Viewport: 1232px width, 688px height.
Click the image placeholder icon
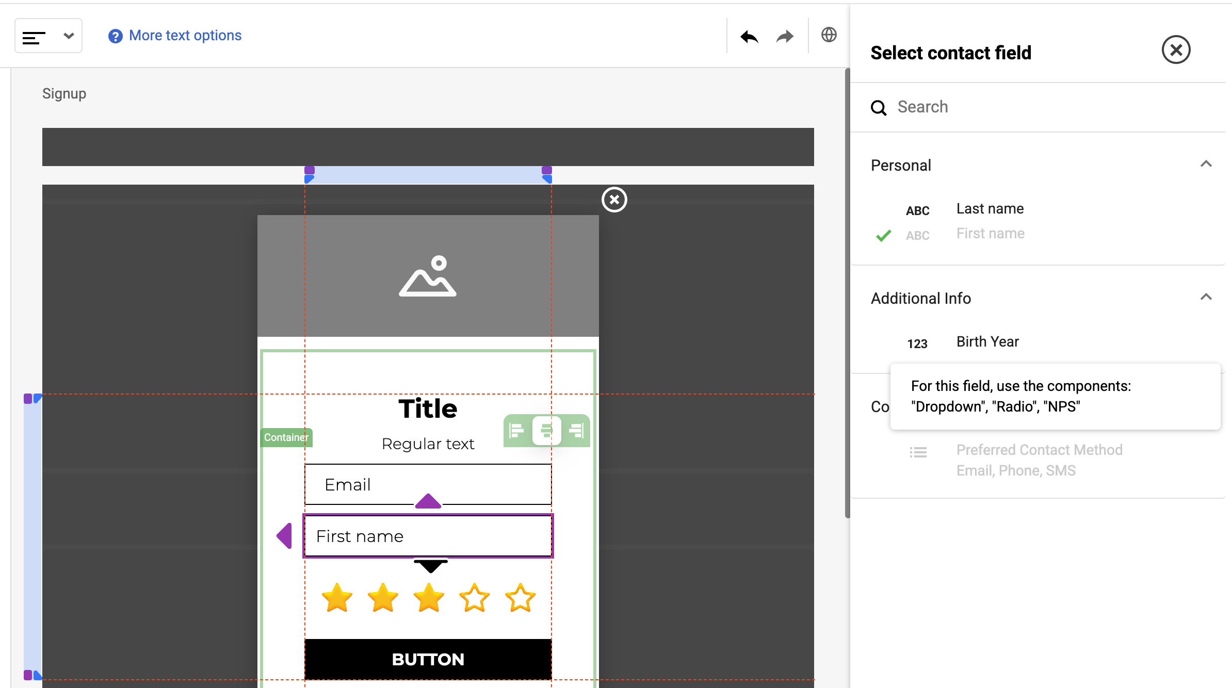[x=428, y=276]
